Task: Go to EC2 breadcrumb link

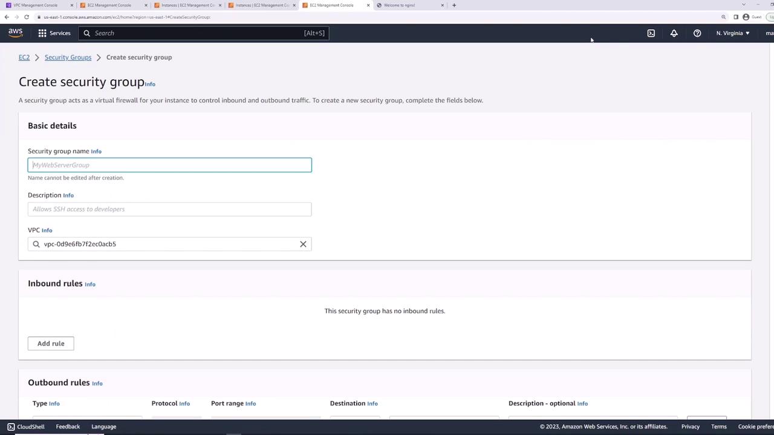Action: [x=24, y=57]
